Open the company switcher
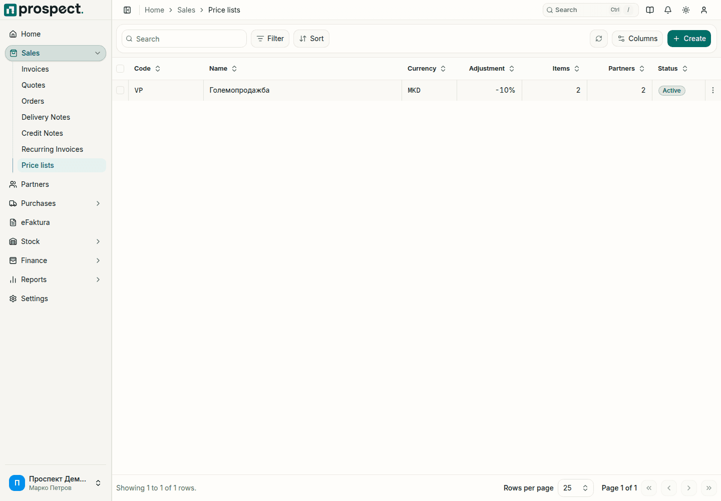This screenshot has width=721, height=501. 56,483
